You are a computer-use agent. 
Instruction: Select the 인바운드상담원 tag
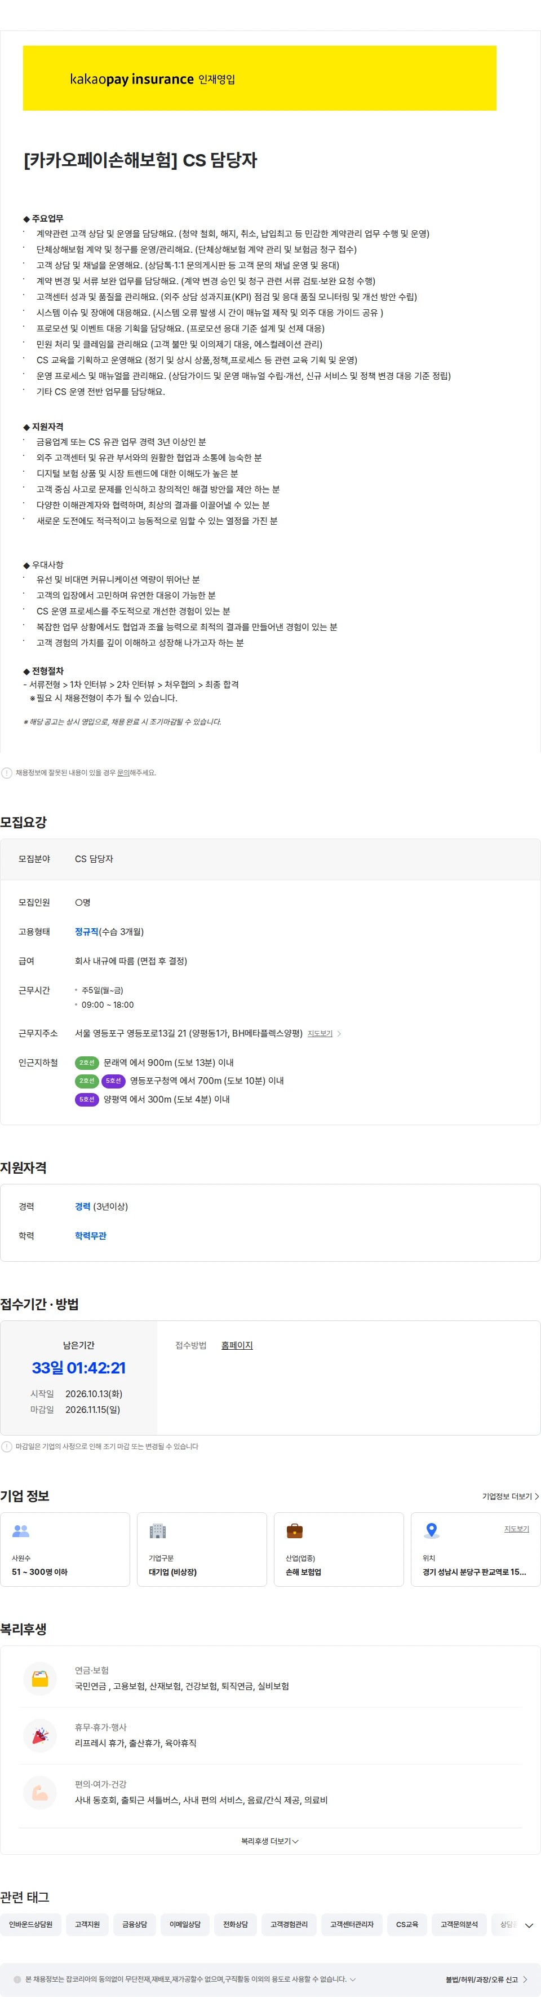31,1924
